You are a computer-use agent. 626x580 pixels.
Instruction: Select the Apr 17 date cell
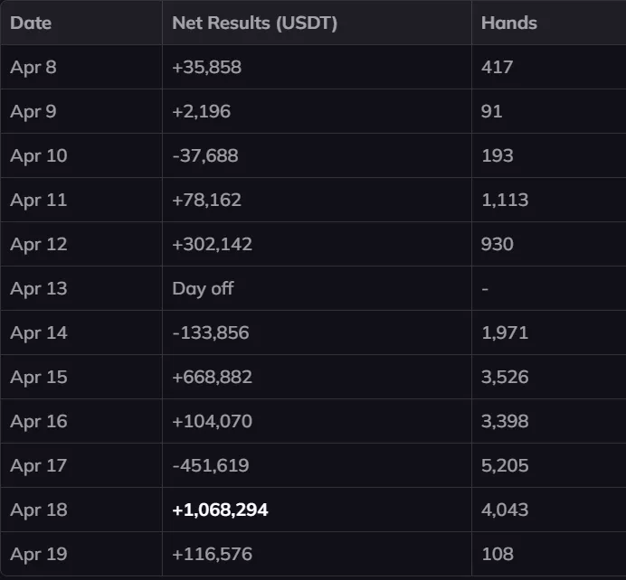coord(38,465)
